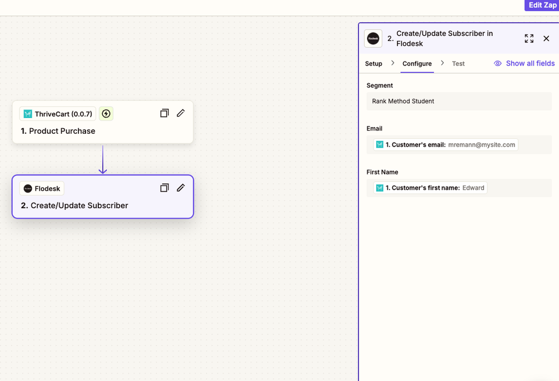
Task: Click ThriveCart icon in Customer's email pill
Action: click(x=380, y=144)
